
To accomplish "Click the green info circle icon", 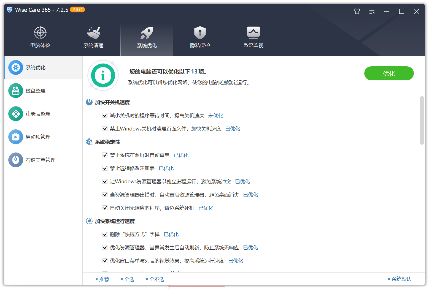I will click(103, 75).
